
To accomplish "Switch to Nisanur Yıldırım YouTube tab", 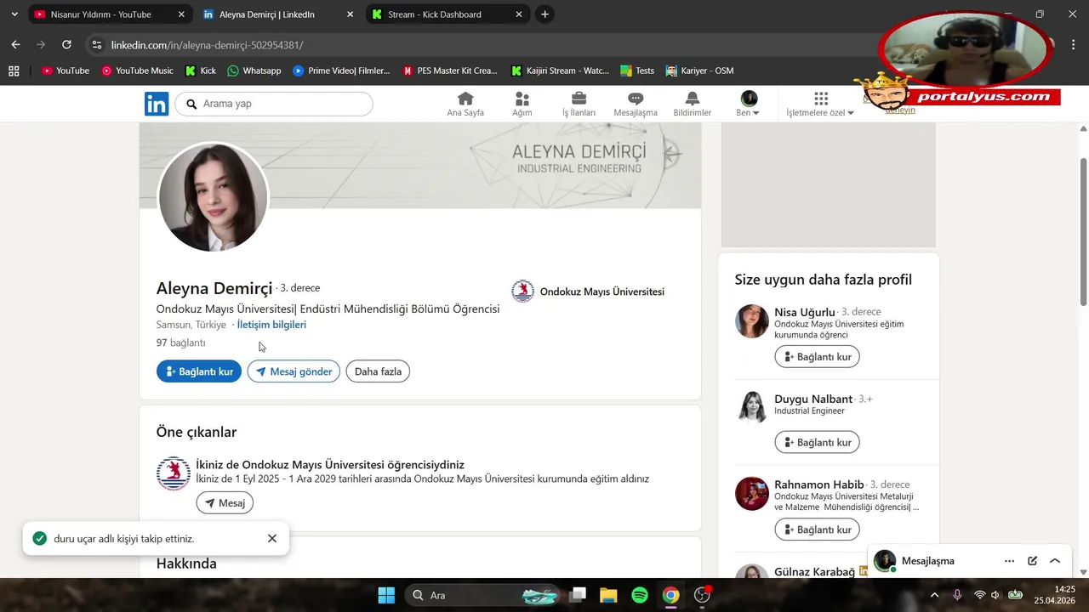I will click(109, 14).
